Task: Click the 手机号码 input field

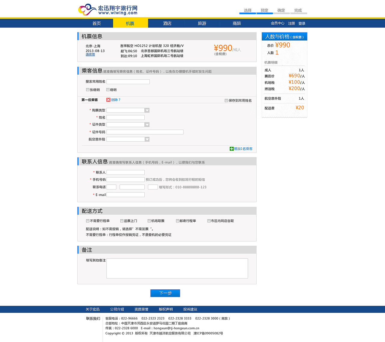Action: 125,180
